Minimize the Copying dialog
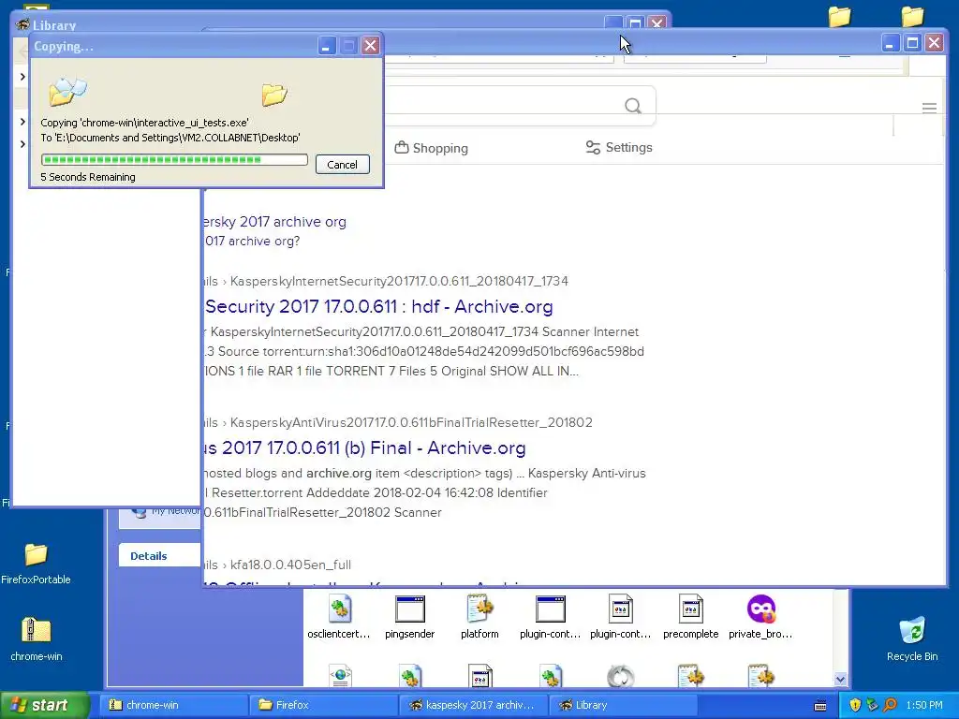The image size is (959, 719). (x=327, y=46)
